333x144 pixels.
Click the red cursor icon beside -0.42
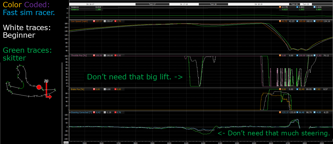pyautogui.click(x=94, y=113)
